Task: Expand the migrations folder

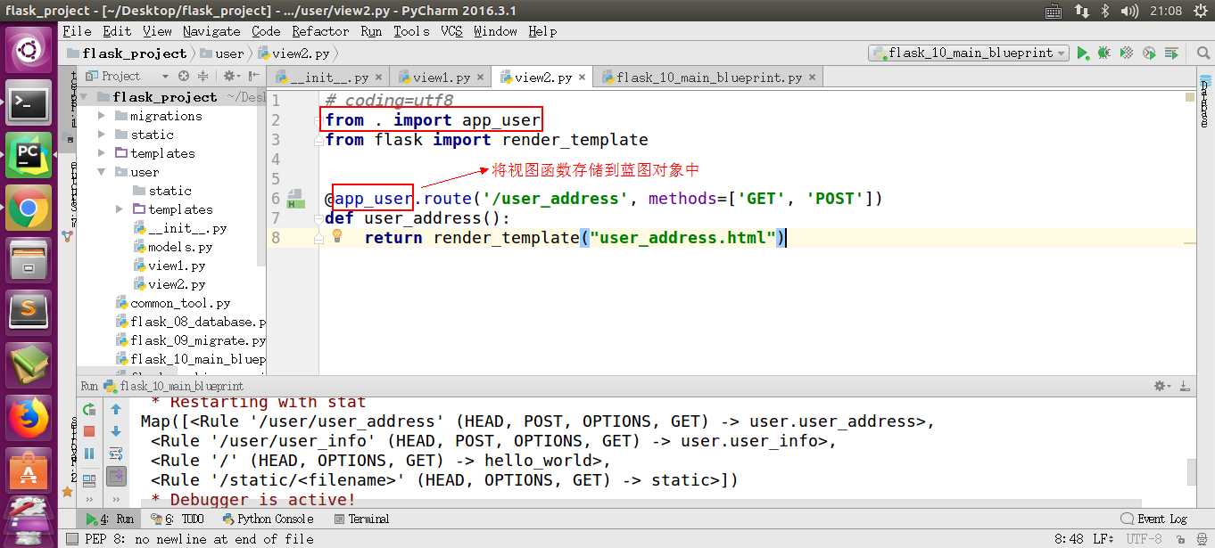Action: (x=102, y=116)
